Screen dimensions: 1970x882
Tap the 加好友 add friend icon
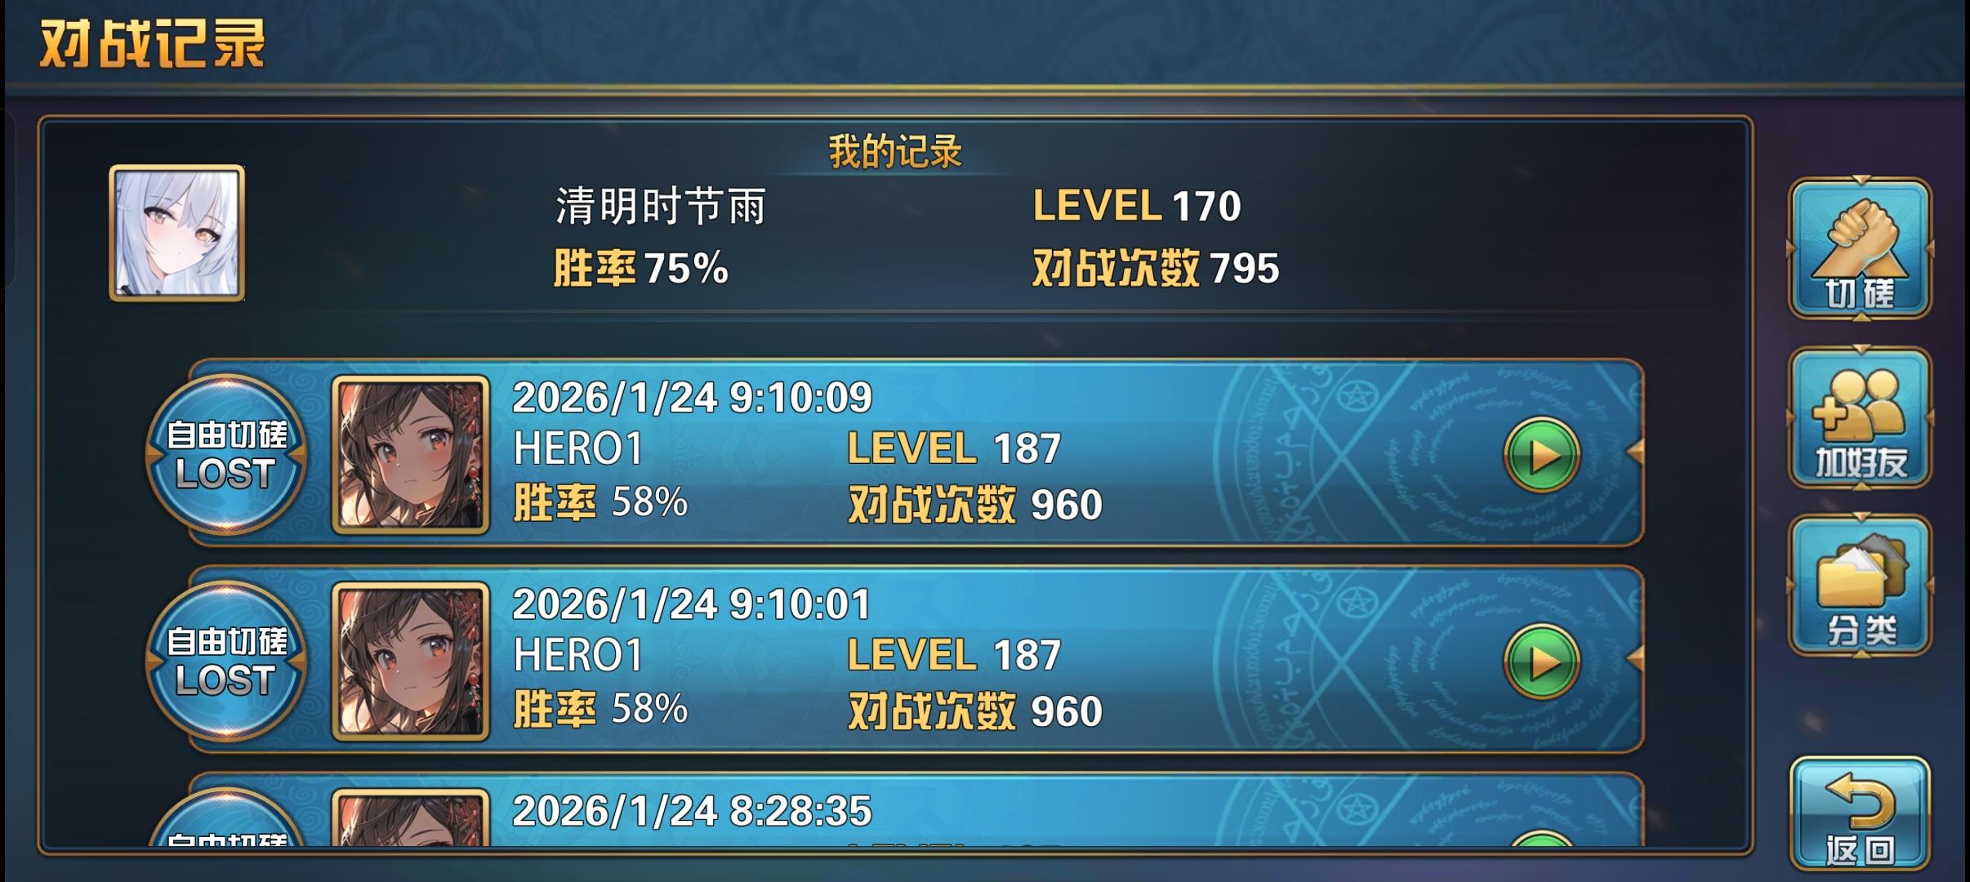point(1860,417)
